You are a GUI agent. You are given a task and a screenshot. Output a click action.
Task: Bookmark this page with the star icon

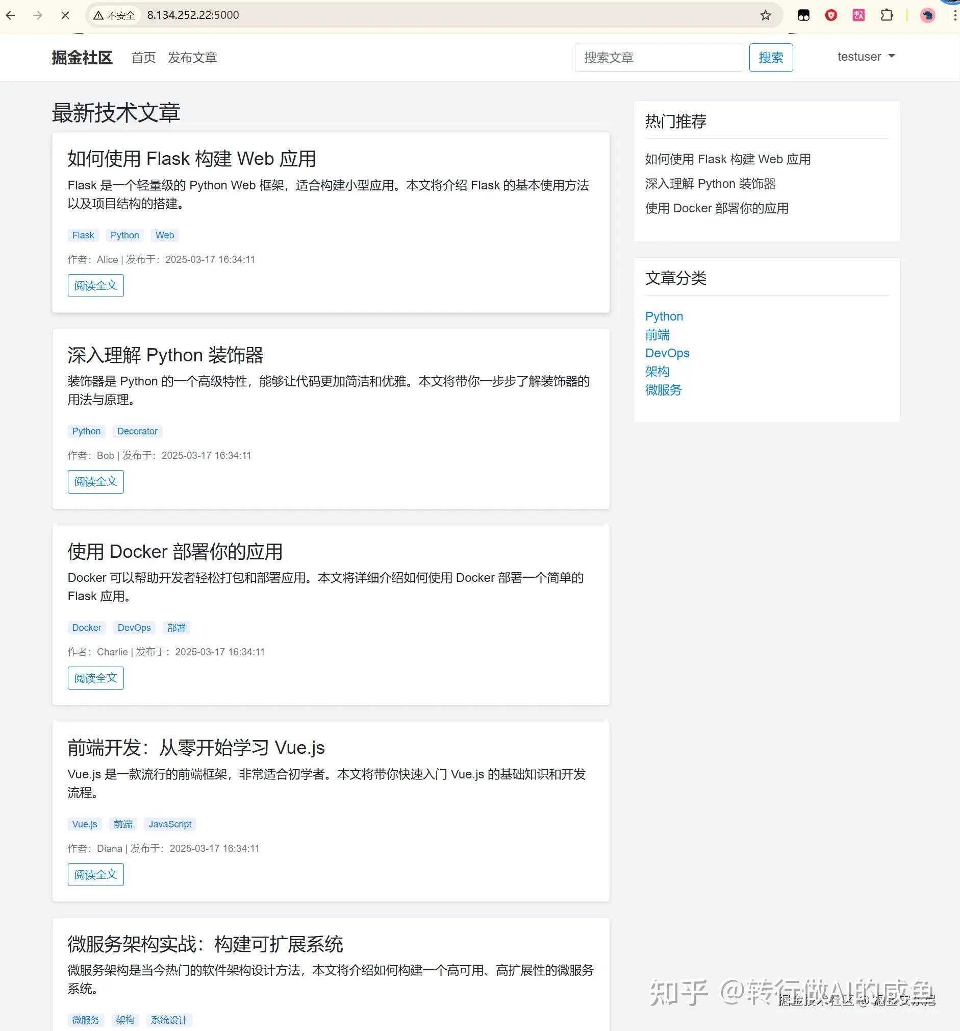765,15
